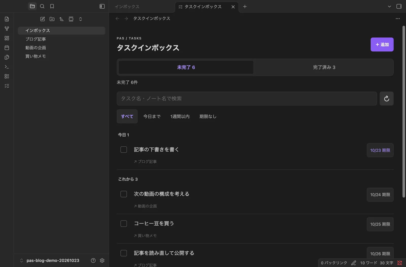This screenshot has height=267, width=406.
Task: Create a new note with pencil icon
Action: point(42,19)
